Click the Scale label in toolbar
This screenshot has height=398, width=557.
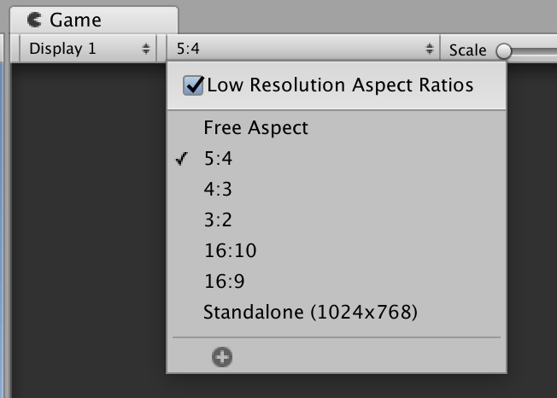467,50
